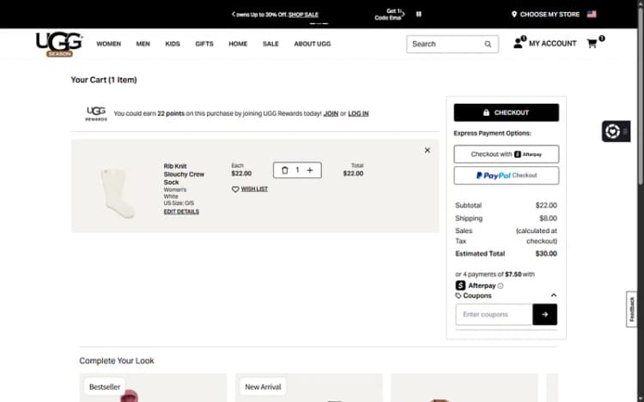The width and height of the screenshot is (644, 402).
Task: Click the Bestseller badge card
Action: (105, 387)
